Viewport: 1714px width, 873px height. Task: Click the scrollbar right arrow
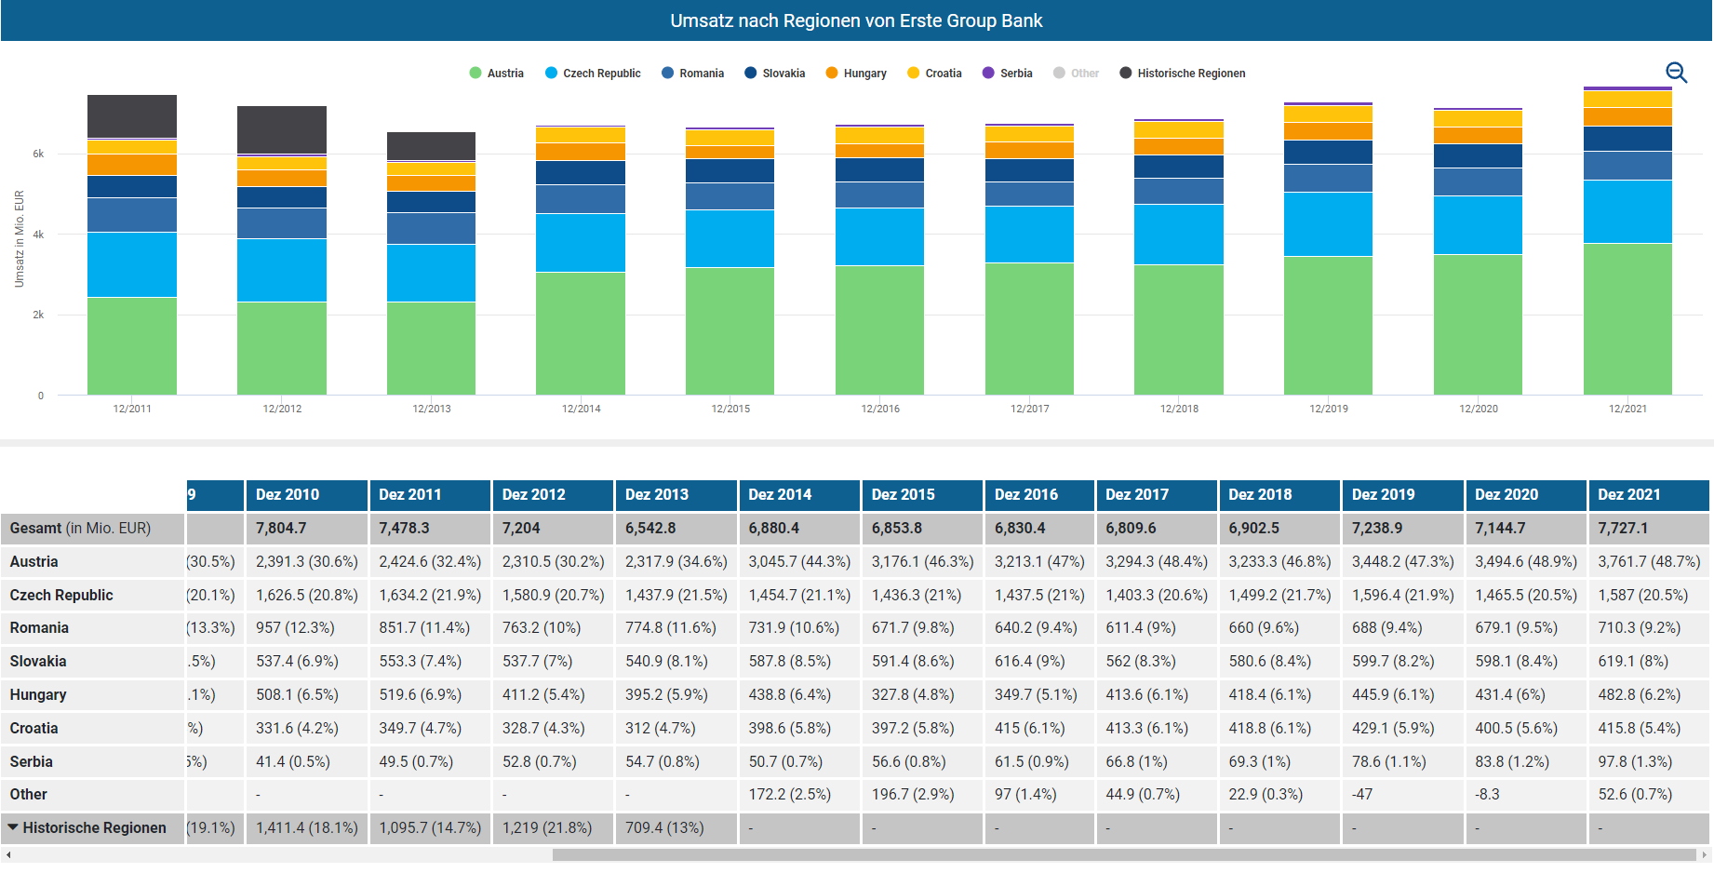pyautogui.click(x=1704, y=854)
